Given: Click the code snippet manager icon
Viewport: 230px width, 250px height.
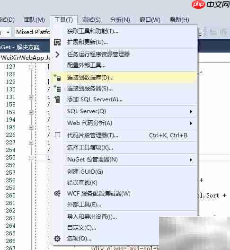Looking at the screenshot, I should (57, 135).
